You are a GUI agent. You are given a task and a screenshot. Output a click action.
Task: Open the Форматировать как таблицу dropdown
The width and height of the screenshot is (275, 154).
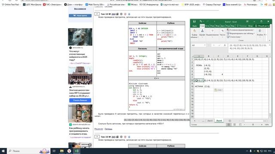[241, 33]
